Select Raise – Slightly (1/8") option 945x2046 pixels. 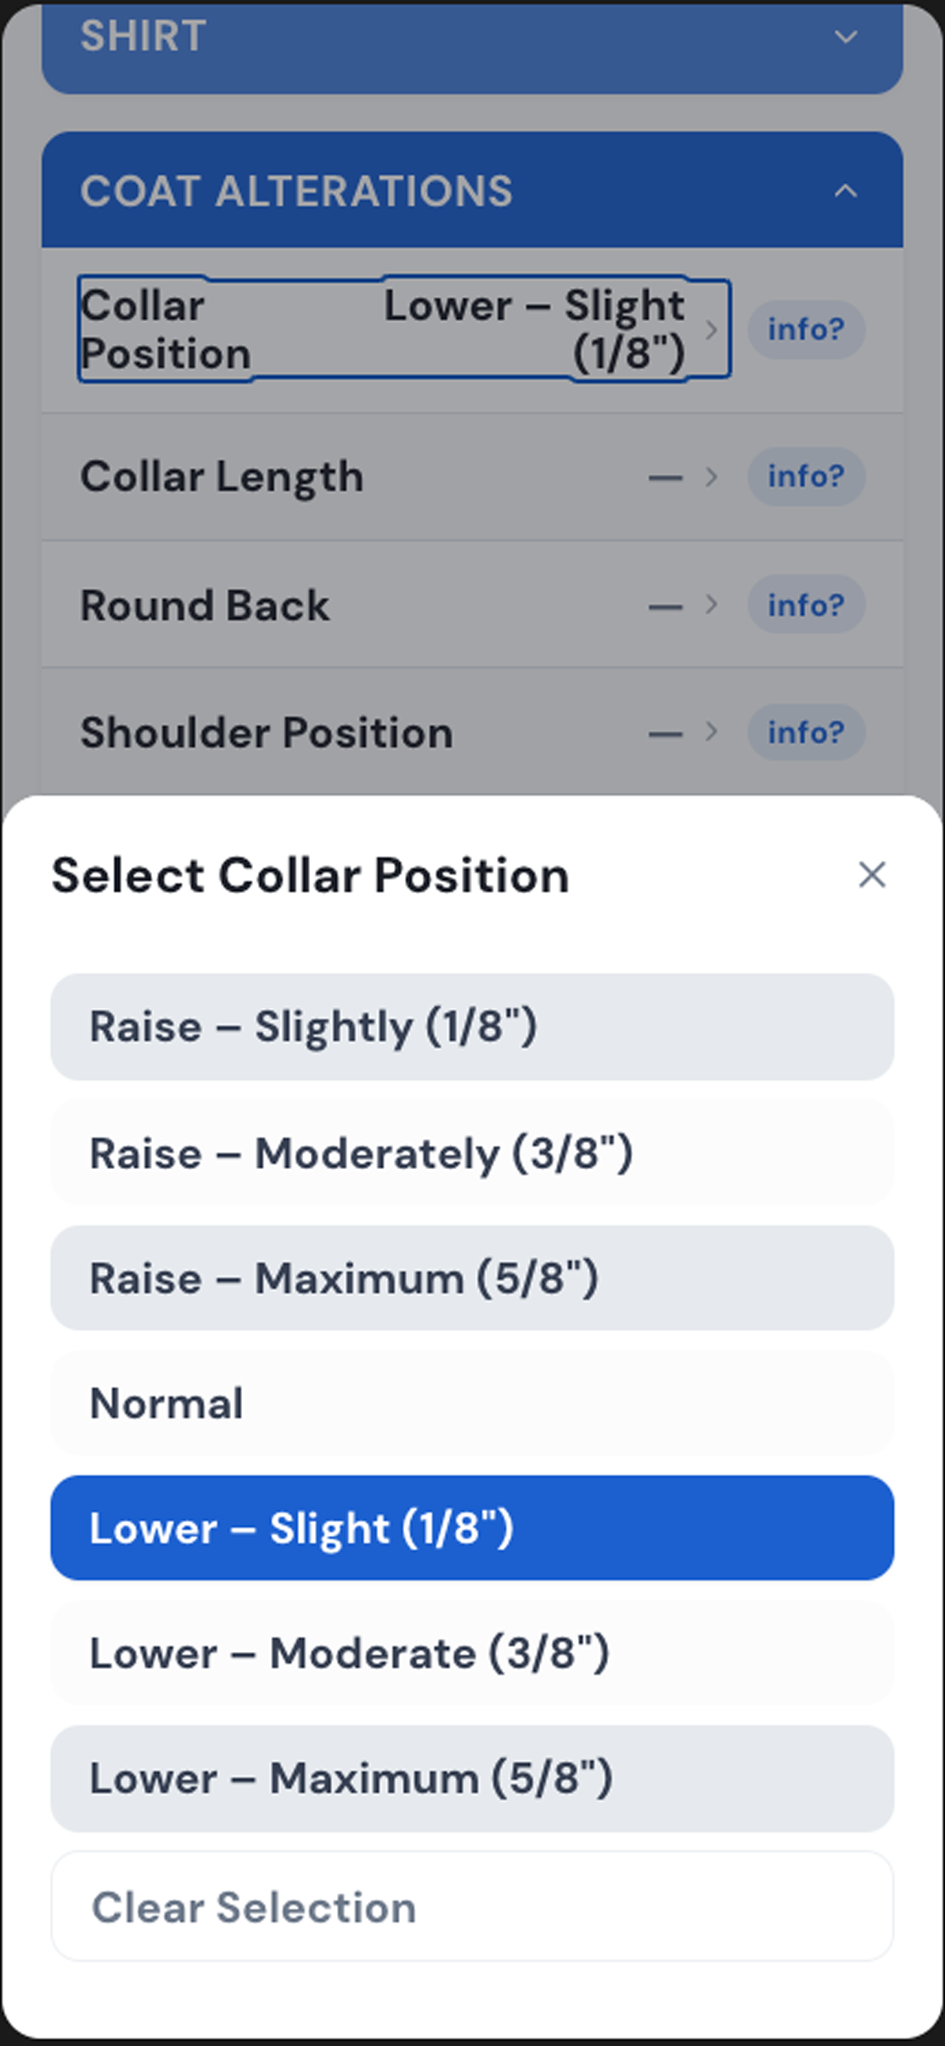point(472,1026)
